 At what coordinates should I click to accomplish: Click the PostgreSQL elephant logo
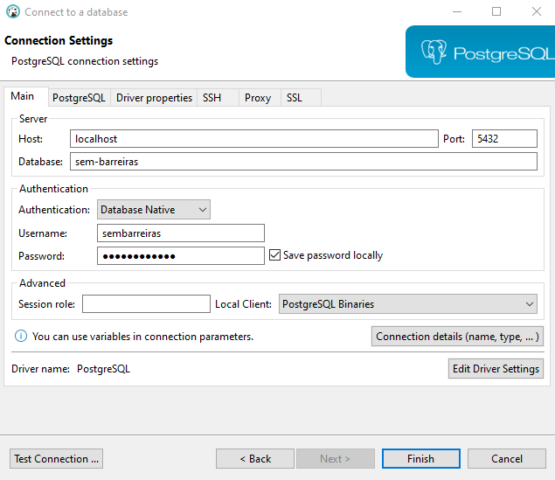(x=434, y=52)
